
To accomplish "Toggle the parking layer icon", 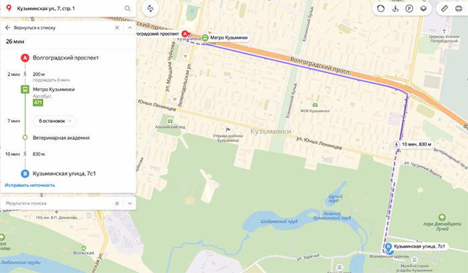I will click(409, 9).
